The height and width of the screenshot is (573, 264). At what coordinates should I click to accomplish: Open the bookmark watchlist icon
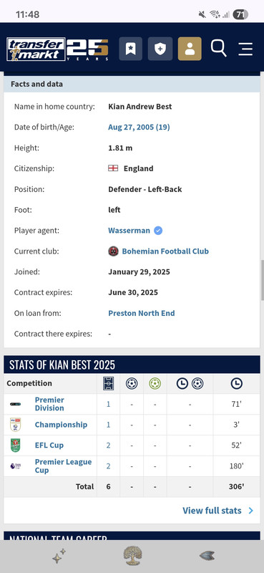tap(130, 49)
